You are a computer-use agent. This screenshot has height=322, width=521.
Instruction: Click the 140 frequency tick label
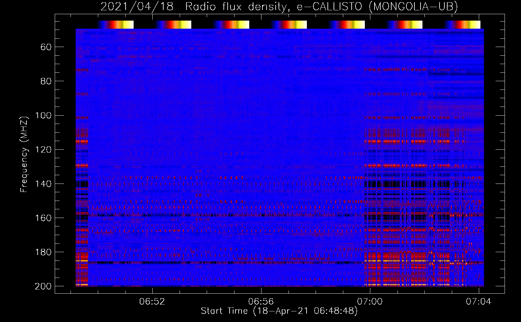pos(43,184)
